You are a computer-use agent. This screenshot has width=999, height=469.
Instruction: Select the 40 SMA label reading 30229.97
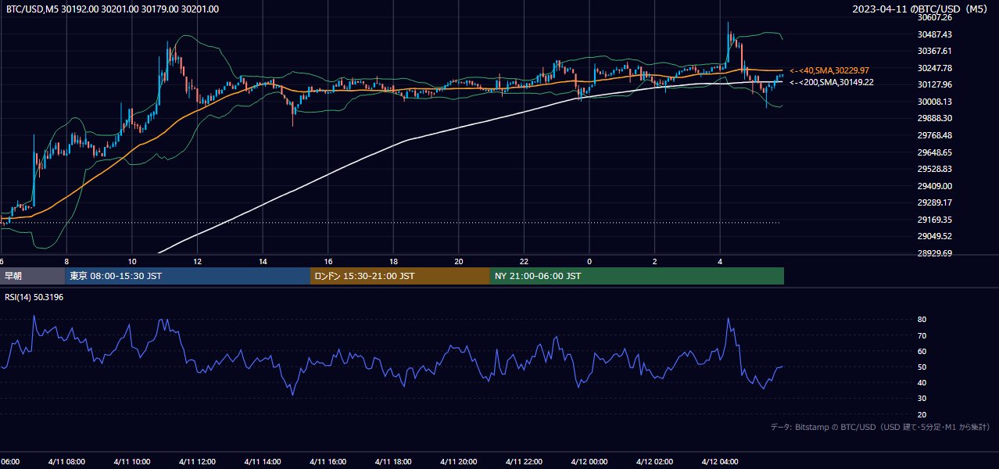click(829, 70)
